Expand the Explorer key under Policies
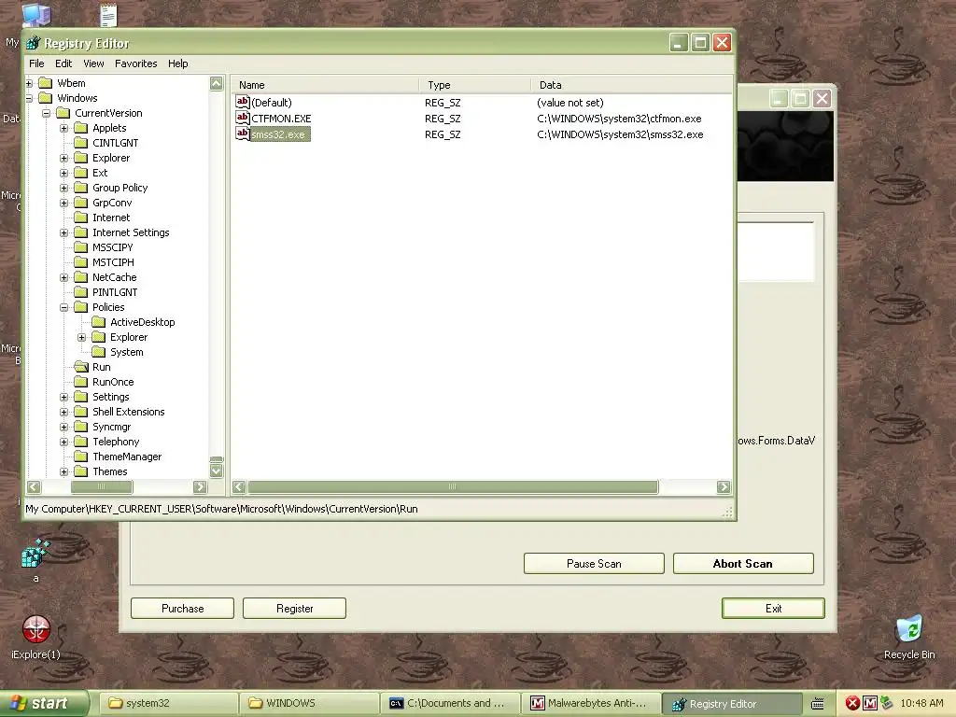 82,337
